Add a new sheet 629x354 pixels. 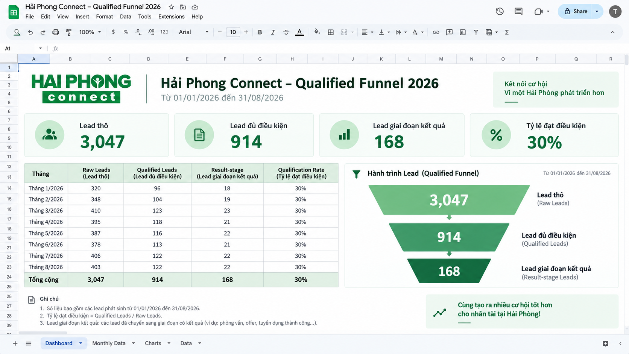tap(15, 343)
